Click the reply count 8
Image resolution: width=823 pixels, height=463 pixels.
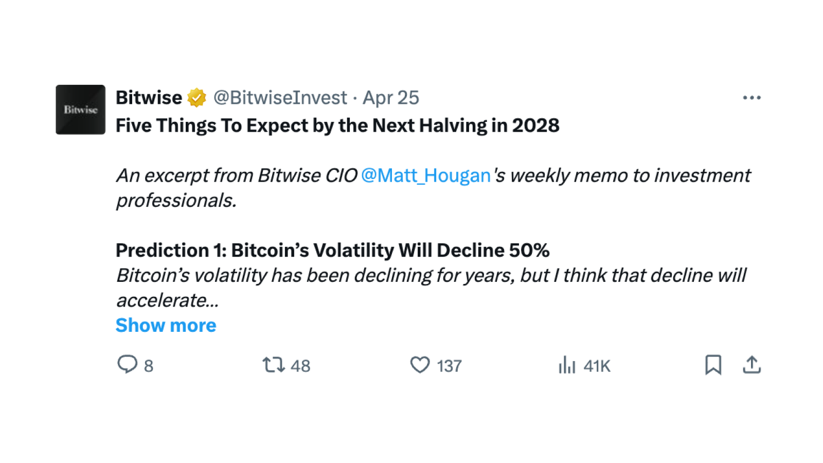[149, 366]
